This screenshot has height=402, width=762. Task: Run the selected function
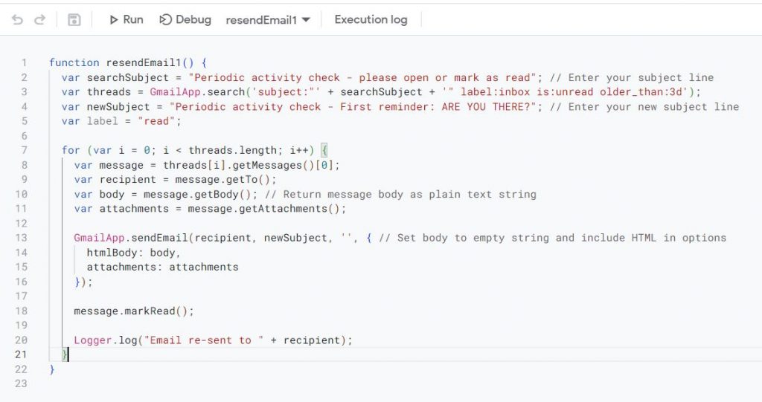[126, 20]
